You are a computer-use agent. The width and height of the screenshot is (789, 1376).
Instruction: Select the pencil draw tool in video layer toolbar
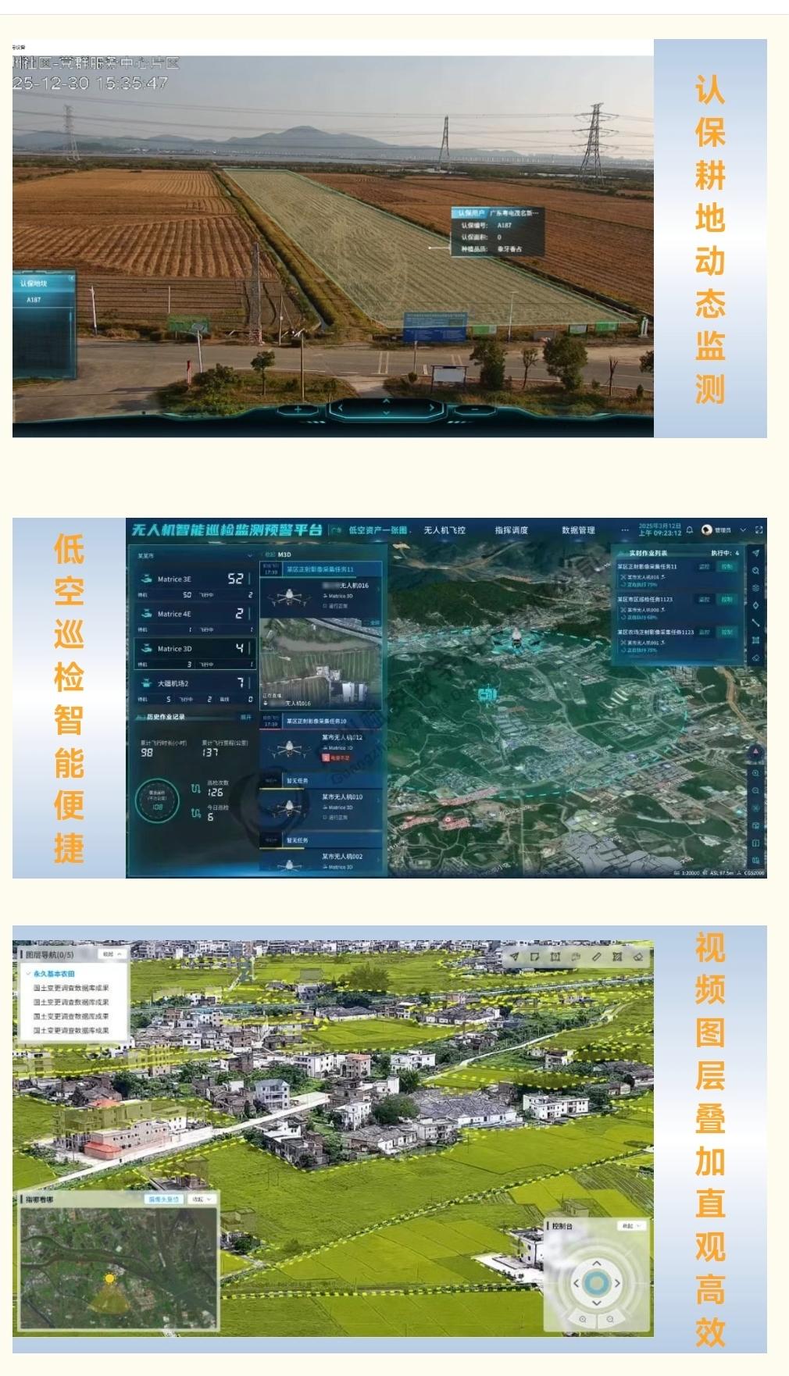597,957
